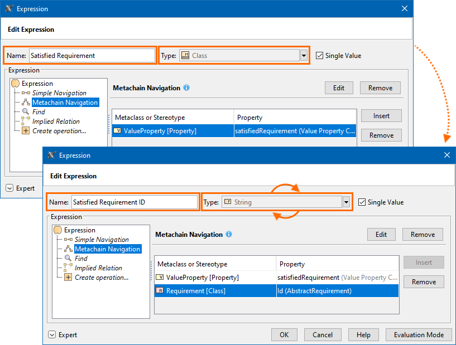
Task: Open the String type dropdown arrow
Action: (347, 202)
